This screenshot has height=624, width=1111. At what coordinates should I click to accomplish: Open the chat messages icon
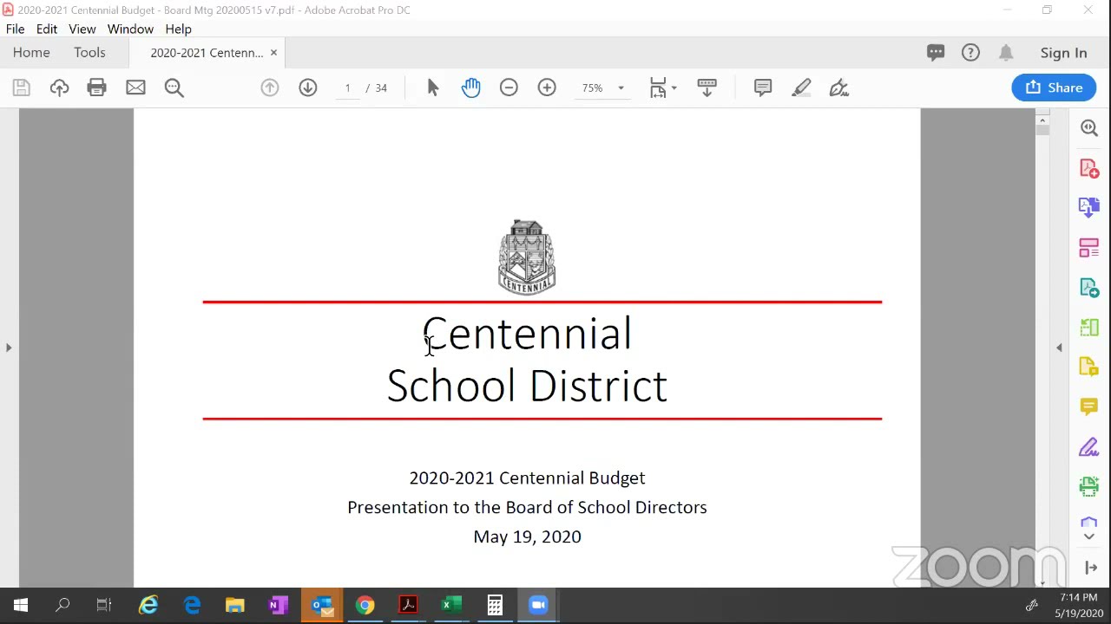point(936,53)
